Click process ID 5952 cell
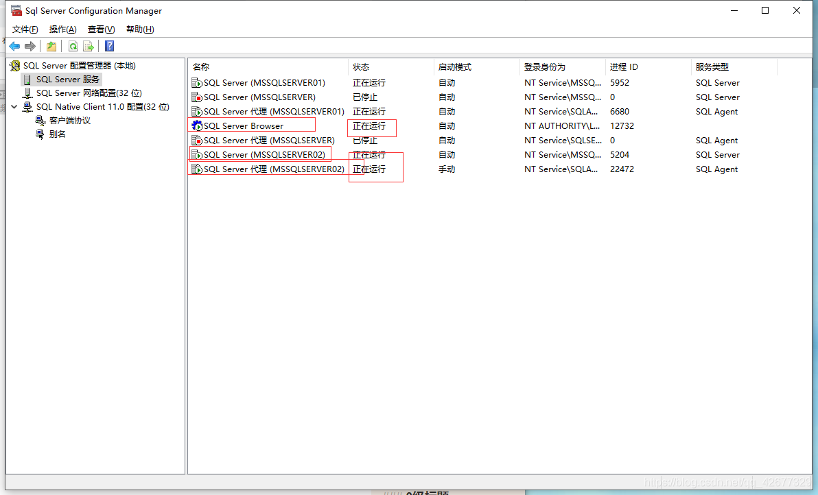The height and width of the screenshot is (495, 818). click(619, 83)
